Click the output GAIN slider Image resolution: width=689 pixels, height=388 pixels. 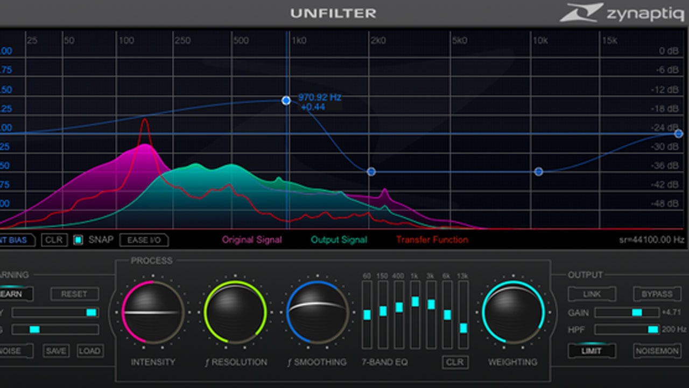pos(627,313)
